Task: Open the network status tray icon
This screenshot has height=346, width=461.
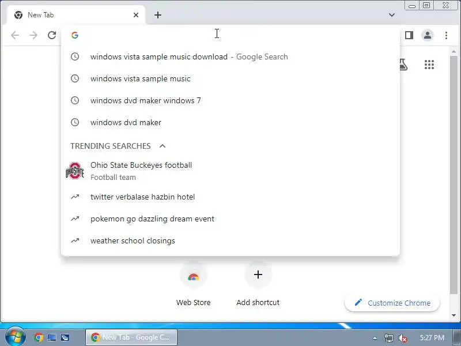Action: pos(388,338)
